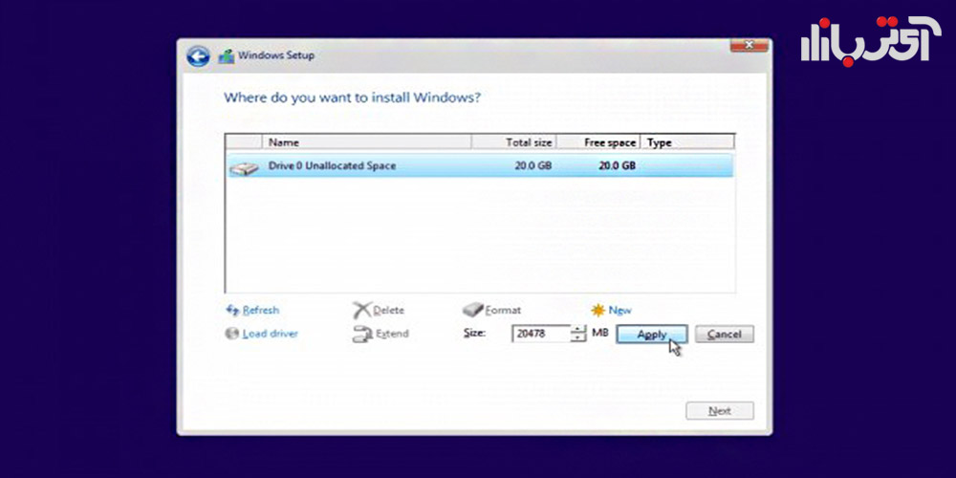Click the Extend partition icon
Screen dimensions: 956x478
pos(362,334)
